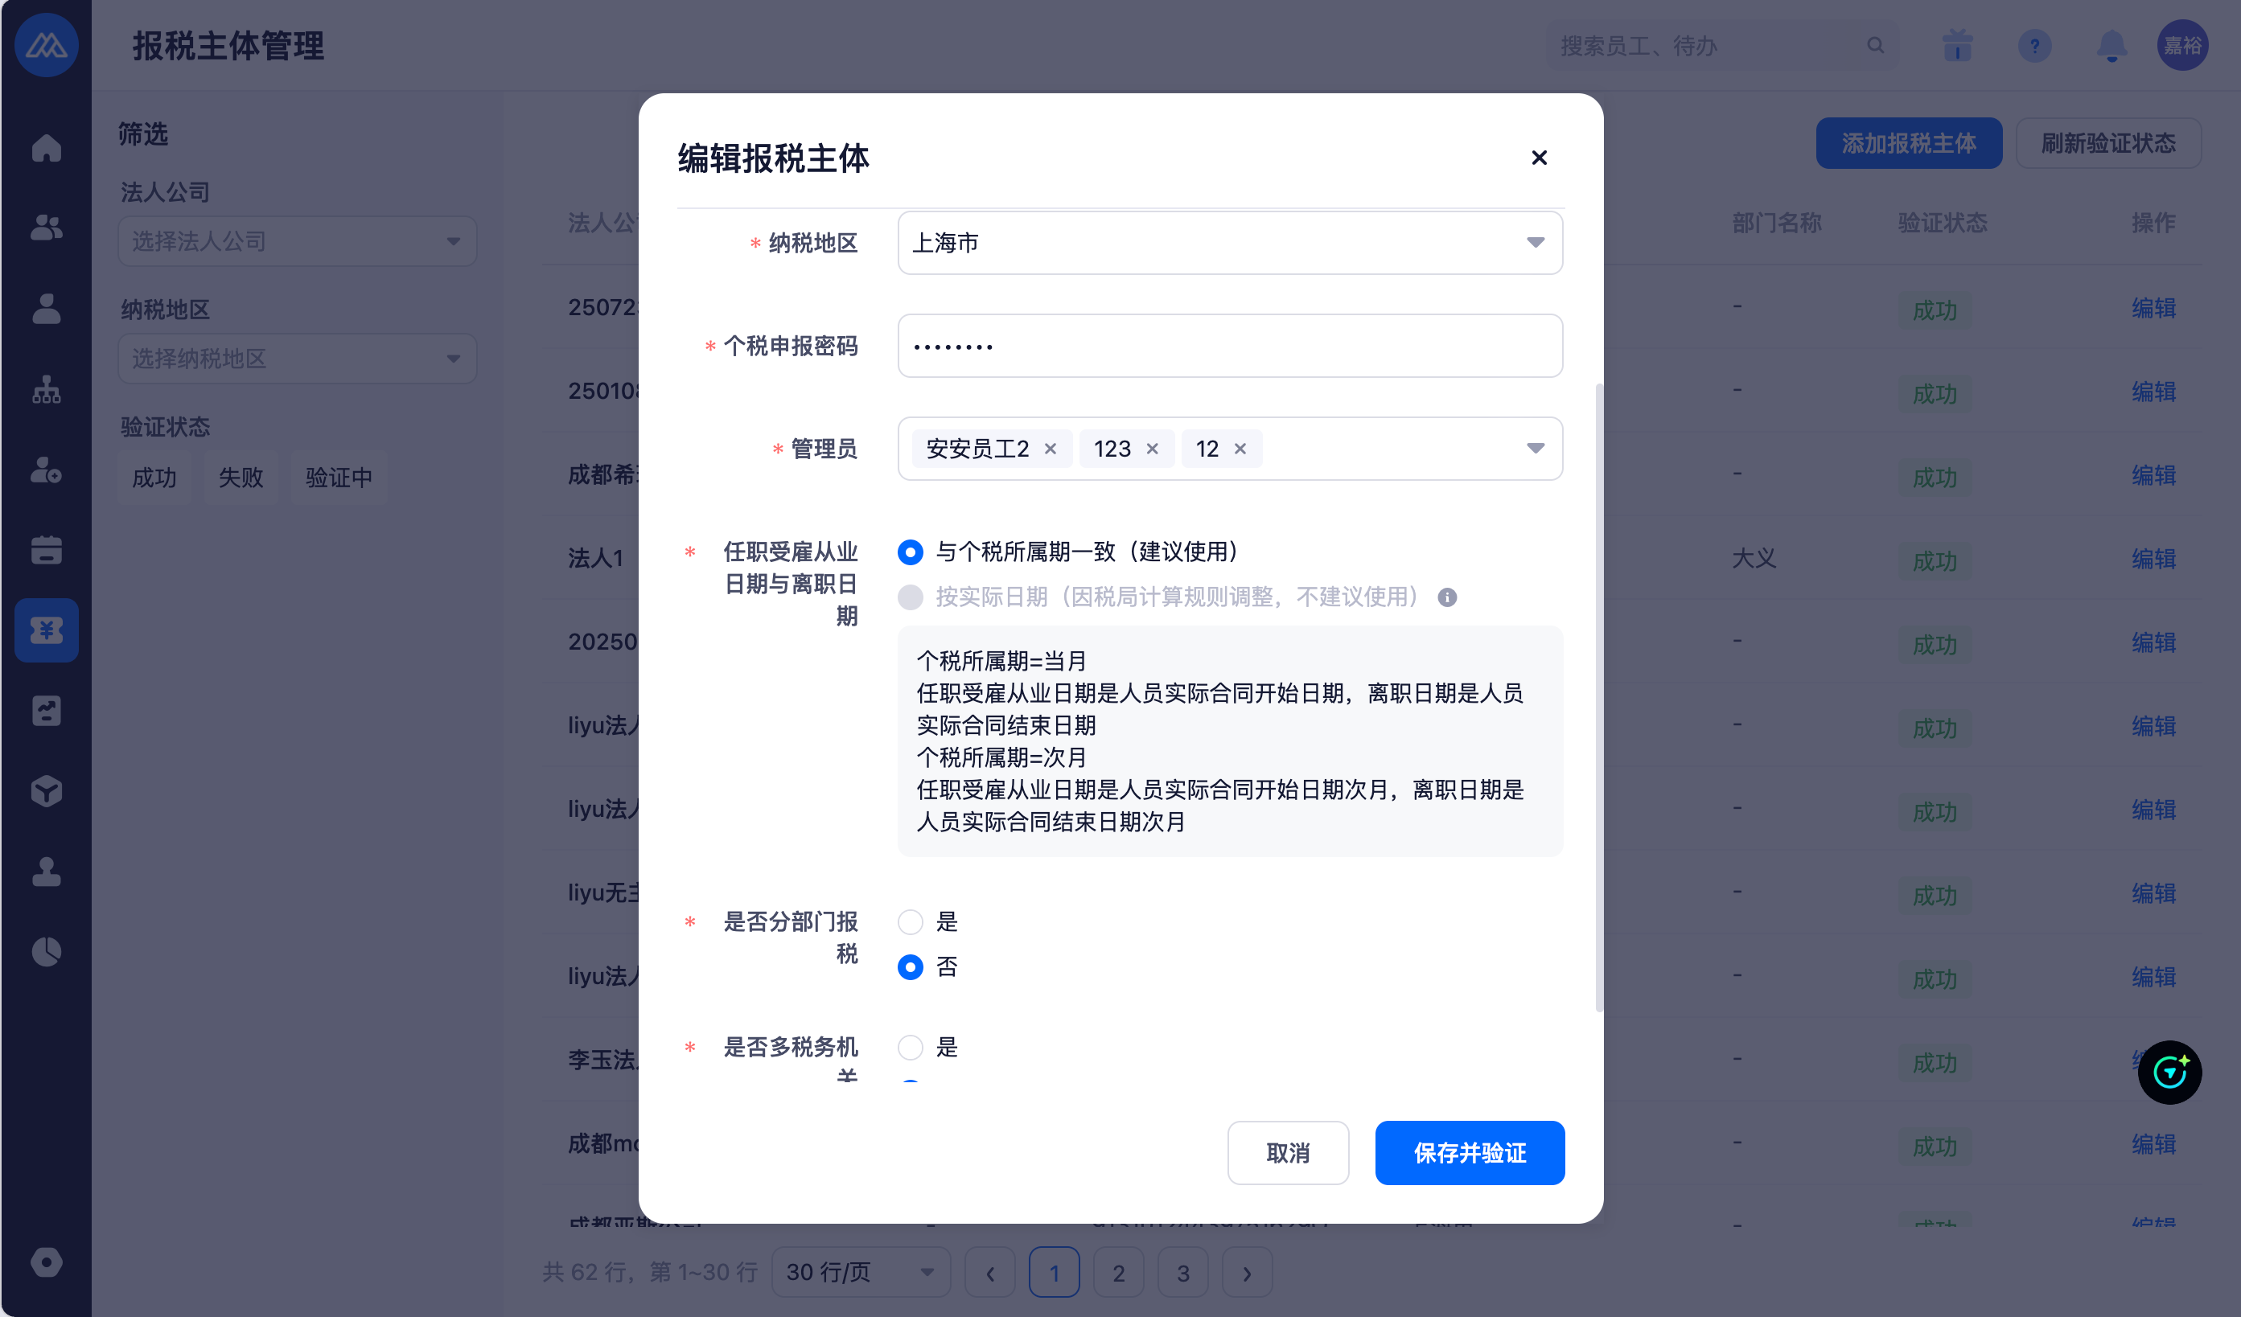The height and width of the screenshot is (1317, 2241).
Task: Click the 取消 button
Action: pyautogui.click(x=1287, y=1153)
